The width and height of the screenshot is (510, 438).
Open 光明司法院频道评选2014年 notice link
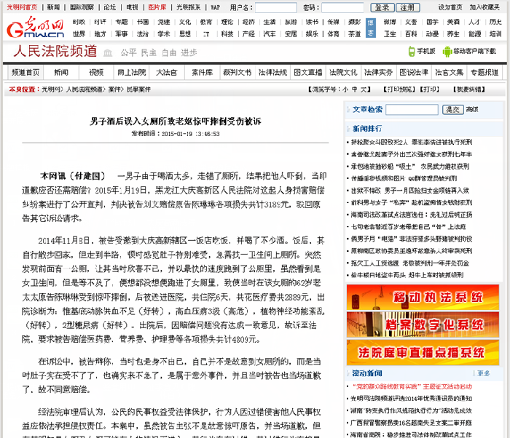point(412,399)
